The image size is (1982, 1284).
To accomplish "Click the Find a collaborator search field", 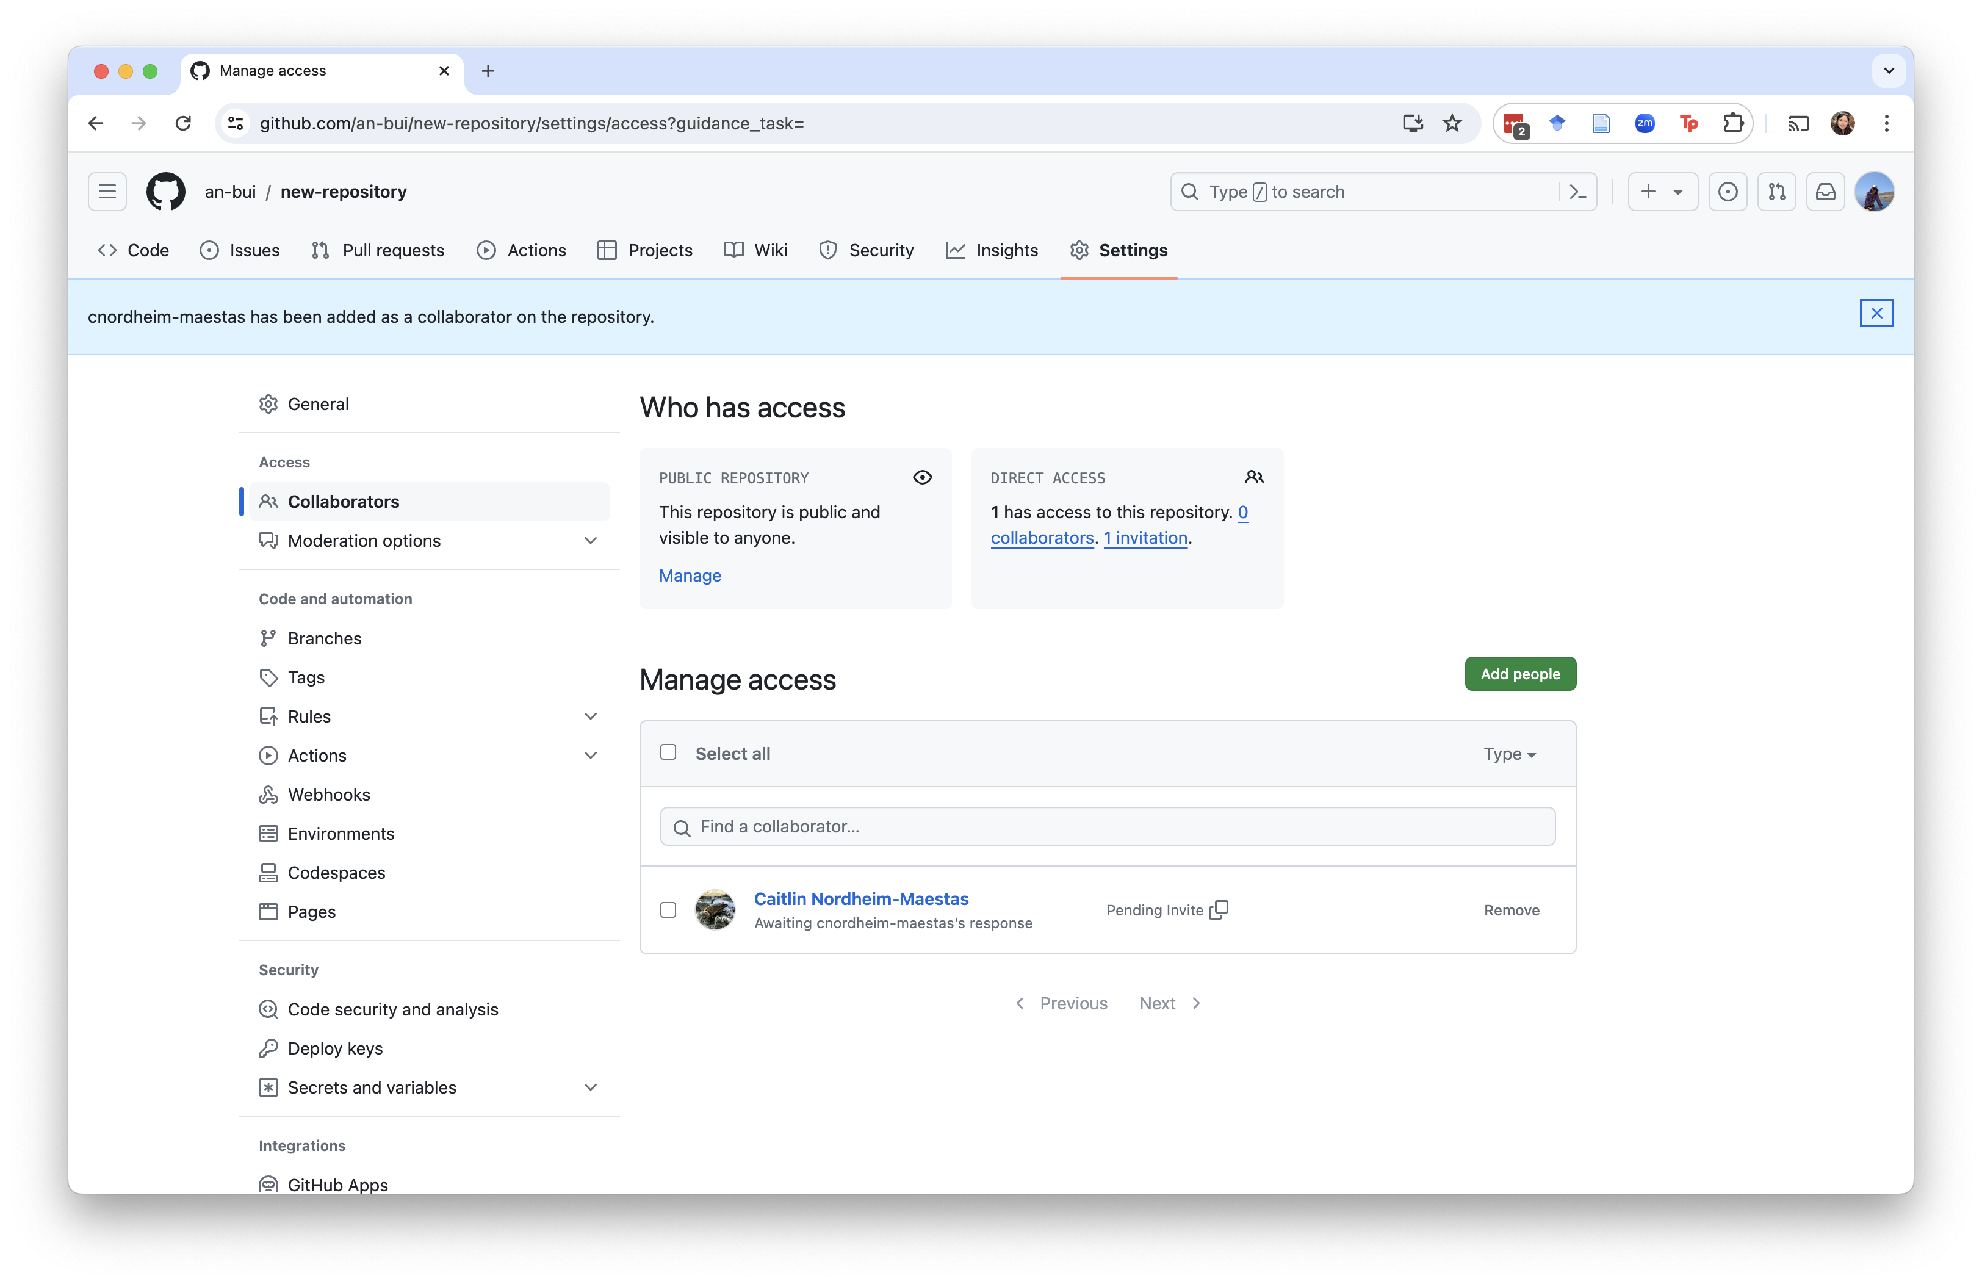I will pyautogui.click(x=1108, y=826).
